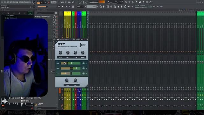Click the main volume slider
The width and height of the screenshot is (204, 115).
(x=42, y=6)
